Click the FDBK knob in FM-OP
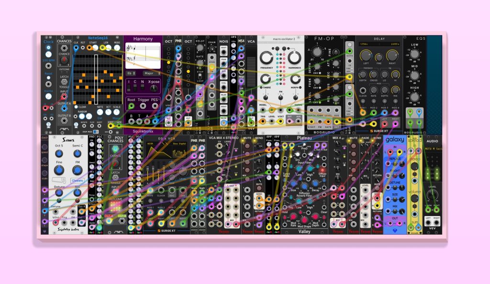The width and height of the screenshot is (490, 284). pyautogui.click(x=317, y=81)
